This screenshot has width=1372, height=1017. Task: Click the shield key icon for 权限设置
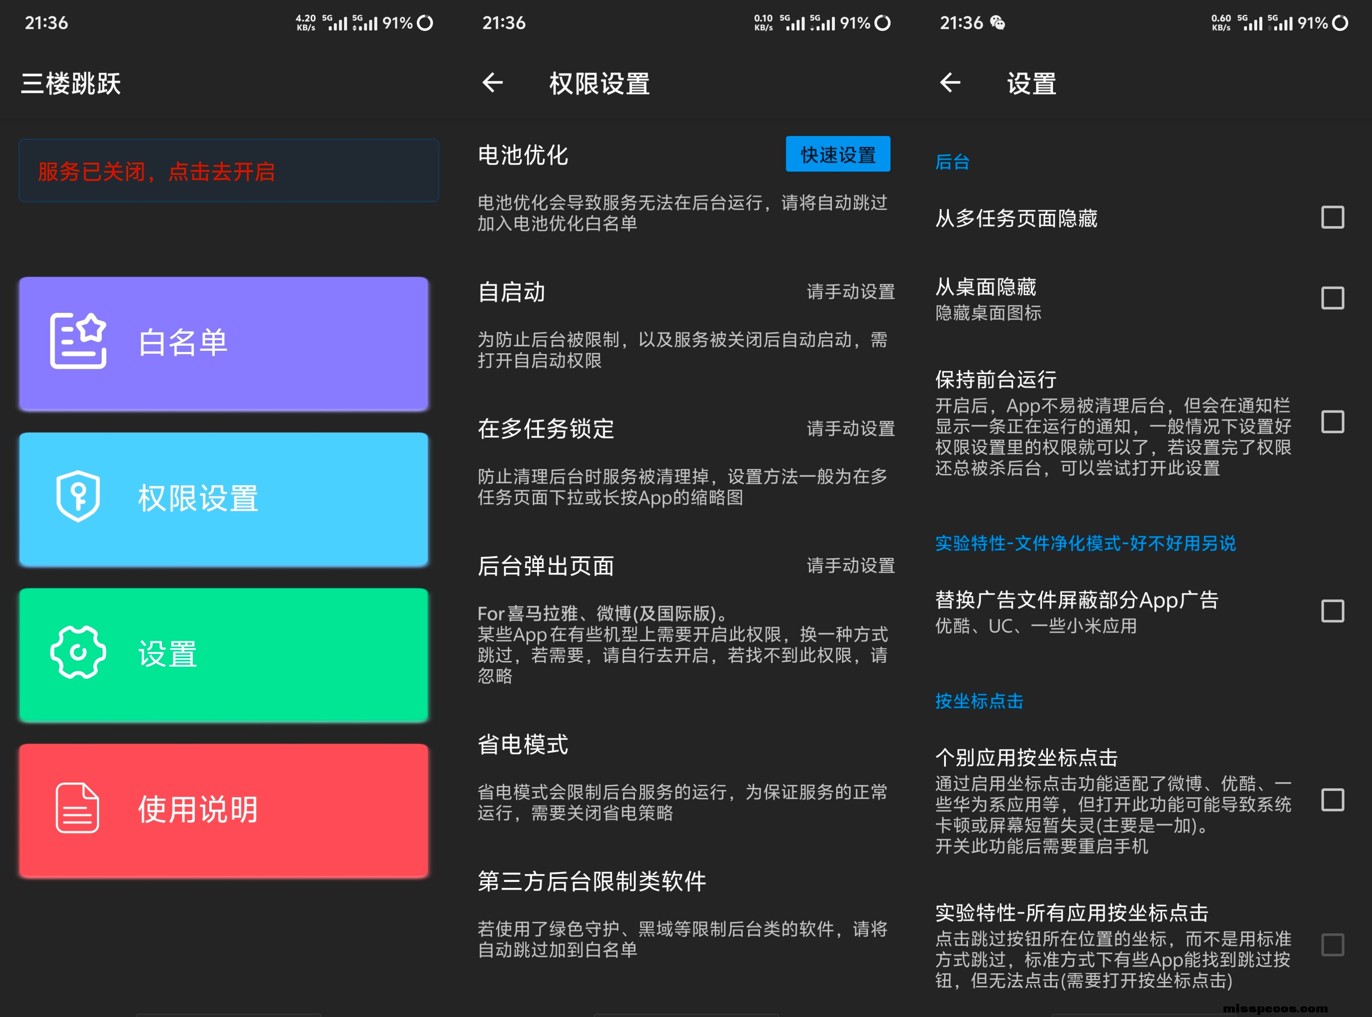(78, 497)
